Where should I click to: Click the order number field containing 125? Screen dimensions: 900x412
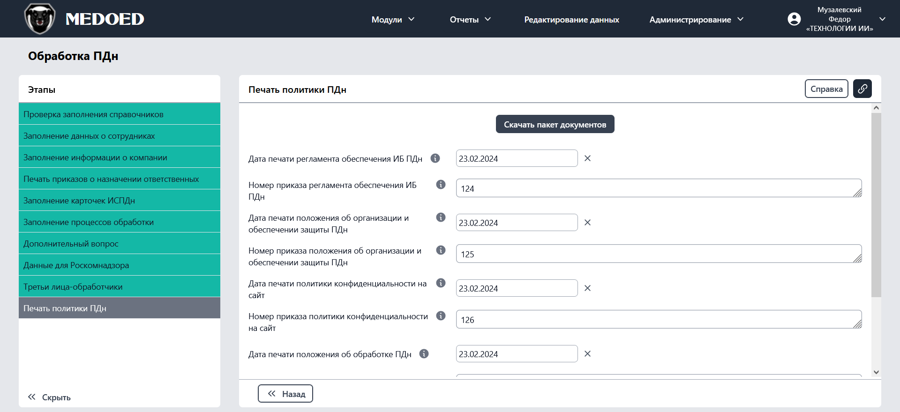pyautogui.click(x=658, y=254)
